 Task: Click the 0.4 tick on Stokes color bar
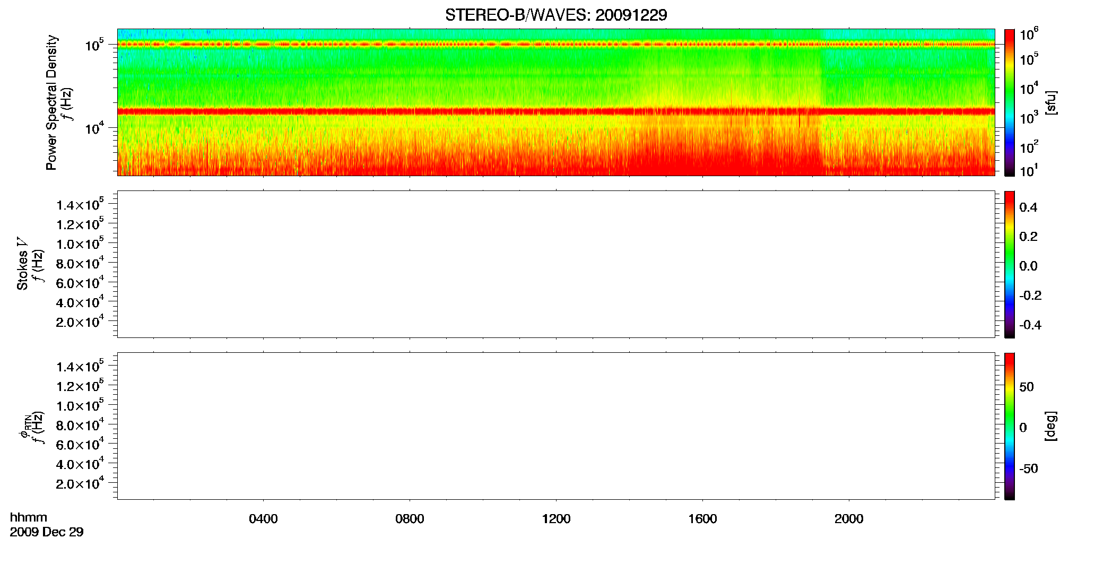point(1028,207)
